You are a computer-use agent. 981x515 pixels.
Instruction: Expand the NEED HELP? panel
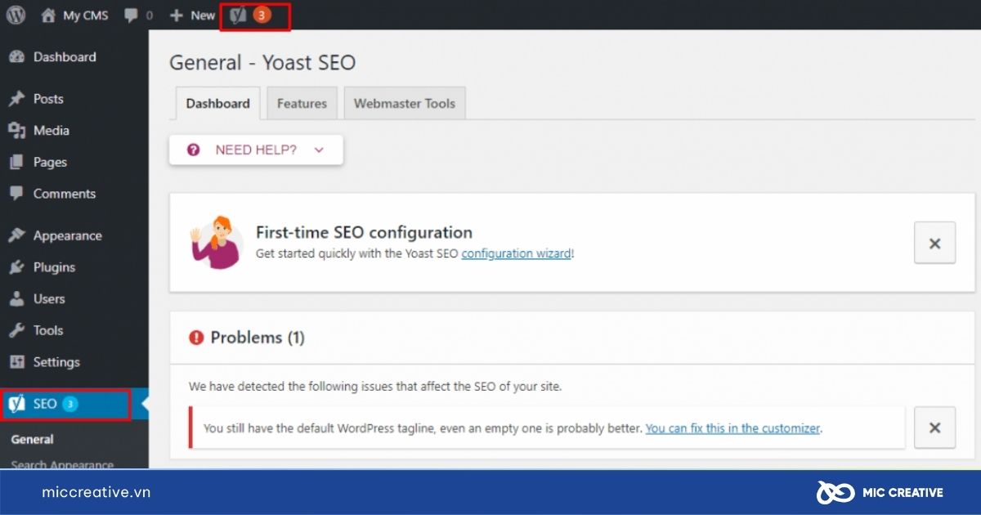tap(256, 150)
